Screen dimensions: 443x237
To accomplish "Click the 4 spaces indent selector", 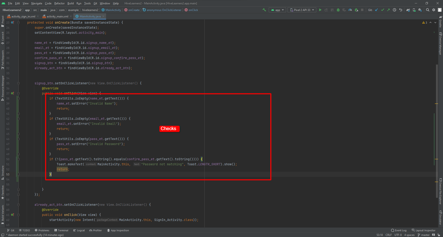I will (410, 235).
